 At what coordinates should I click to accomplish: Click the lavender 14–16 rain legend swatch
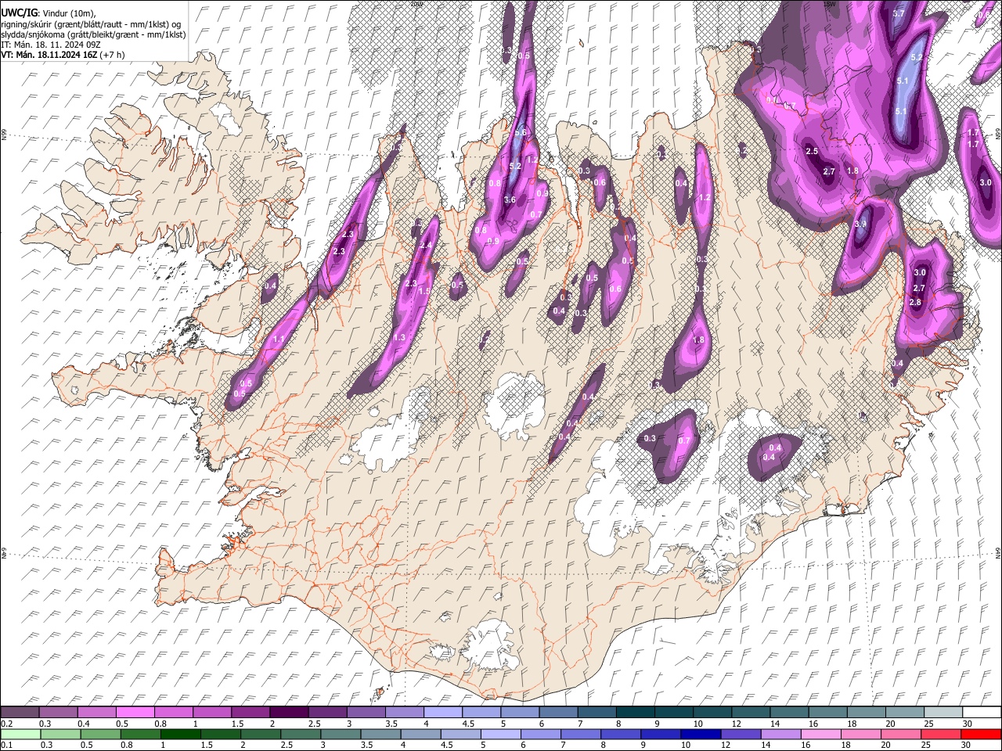coord(780,735)
